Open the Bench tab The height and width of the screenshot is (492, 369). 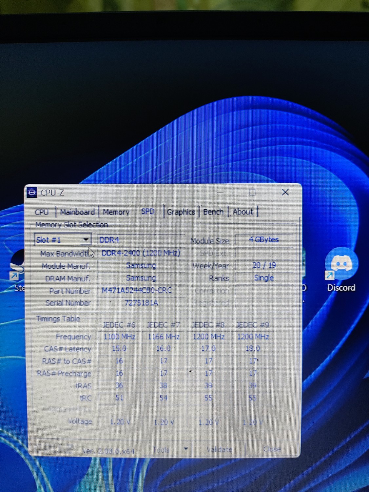(x=213, y=212)
